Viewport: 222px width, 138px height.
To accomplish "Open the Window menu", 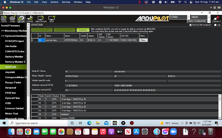I will tap(78, 2).
